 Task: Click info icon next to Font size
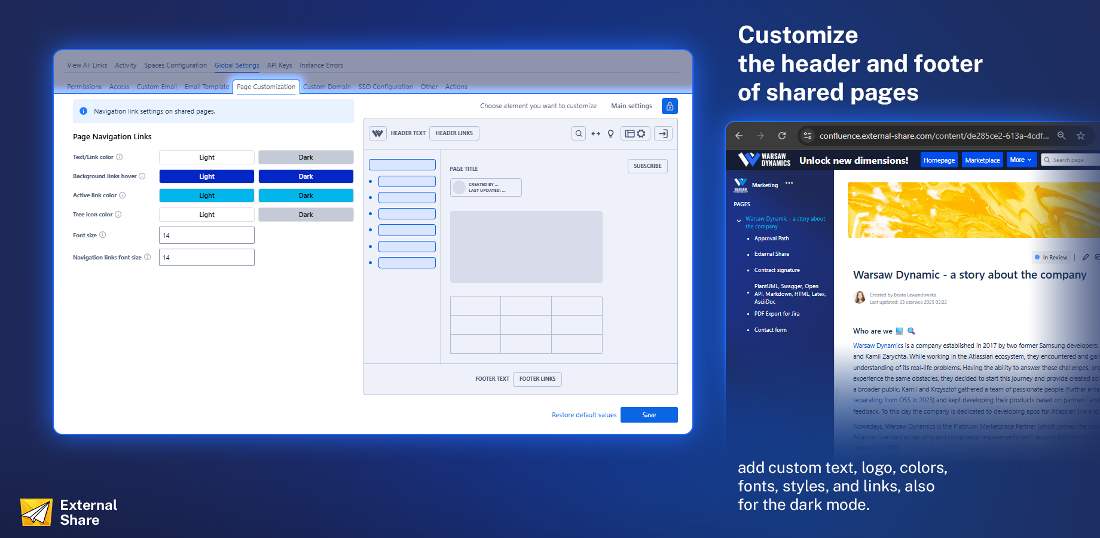(103, 235)
